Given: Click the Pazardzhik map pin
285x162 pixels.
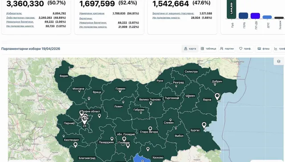Looking at the screenshot, I should coord(112,139).
